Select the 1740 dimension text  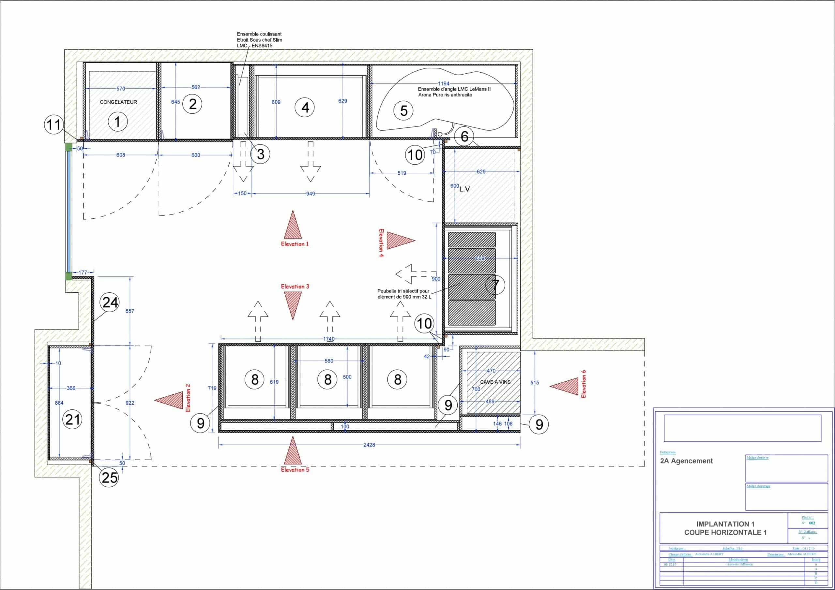(x=329, y=339)
